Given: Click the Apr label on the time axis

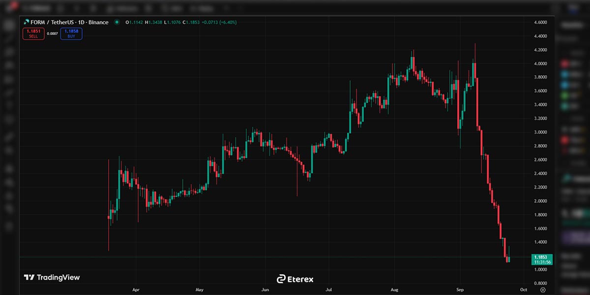Looking at the screenshot, I should [136, 290].
